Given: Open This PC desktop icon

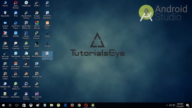Looking at the screenshot, I should [5, 4].
